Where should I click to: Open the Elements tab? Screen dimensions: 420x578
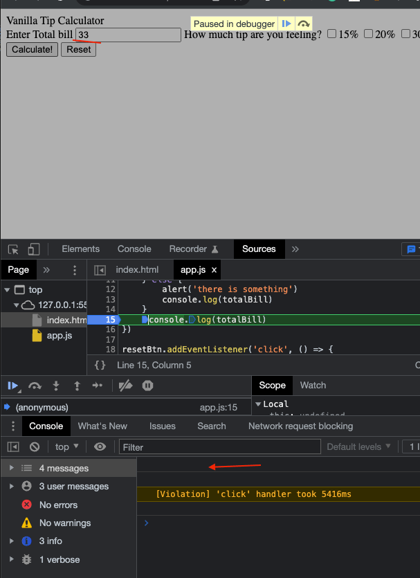(81, 249)
